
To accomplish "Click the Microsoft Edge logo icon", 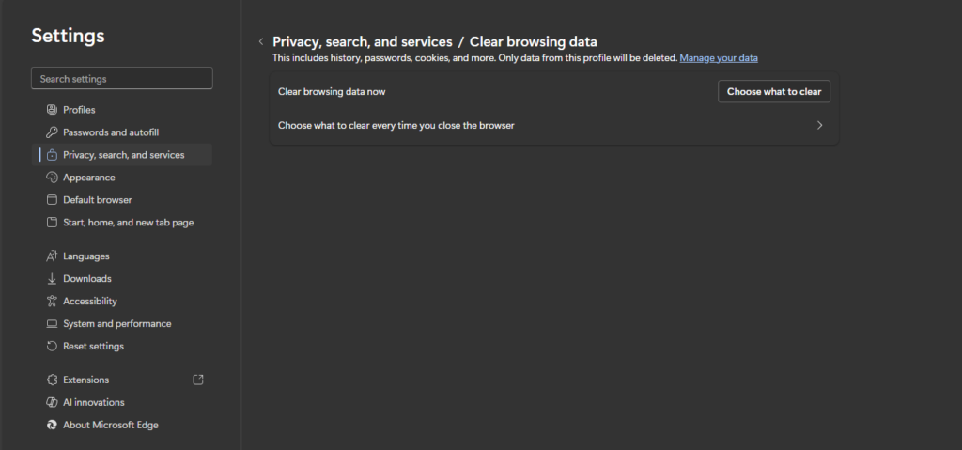I will (53, 426).
